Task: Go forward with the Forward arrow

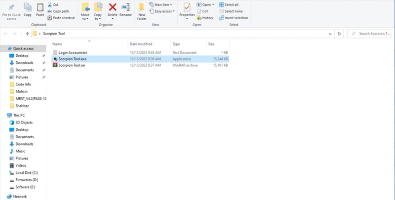Action: pos(14,34)
